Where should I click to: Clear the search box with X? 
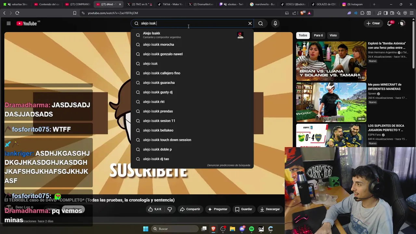250,23
